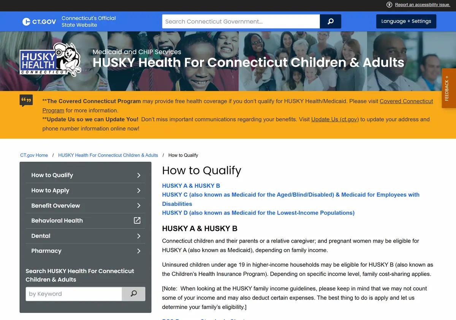Click the external link icon beside Behavioral Health
The image size is (456, 320).
(137, 220)
